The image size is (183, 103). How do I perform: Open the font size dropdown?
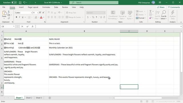tap(37, 13)
